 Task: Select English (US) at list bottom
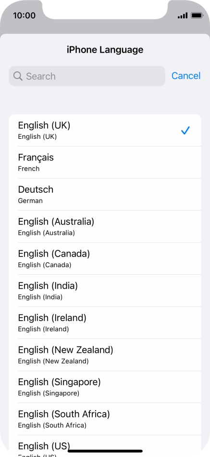pos(105,446)
